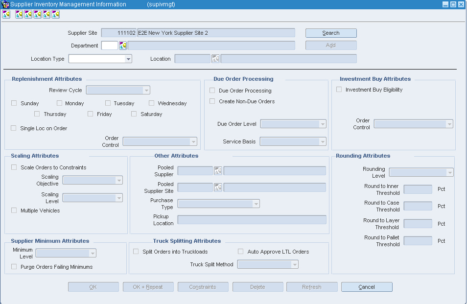The image size is (467, 304).
Task: Enable the Due Order Processing checkbox
Action: 212,90
